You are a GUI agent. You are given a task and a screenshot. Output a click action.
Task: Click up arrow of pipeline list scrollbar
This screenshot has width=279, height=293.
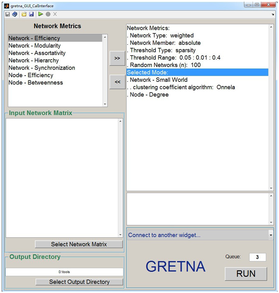pos(271,27)
